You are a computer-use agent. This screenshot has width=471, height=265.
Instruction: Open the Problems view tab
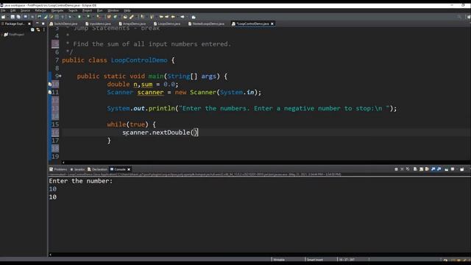coord(58,169)
